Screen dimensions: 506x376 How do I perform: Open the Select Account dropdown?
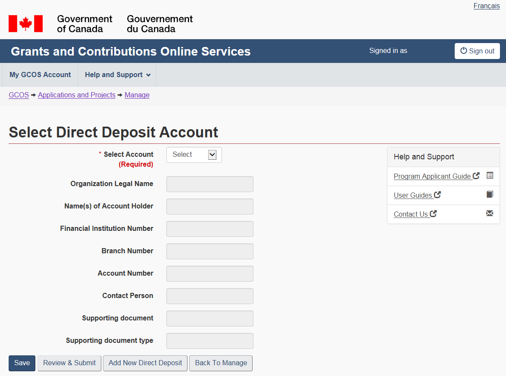(x=194, y=155)
